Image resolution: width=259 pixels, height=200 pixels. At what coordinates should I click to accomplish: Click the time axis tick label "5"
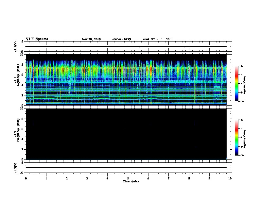click(x=128, y=178)
